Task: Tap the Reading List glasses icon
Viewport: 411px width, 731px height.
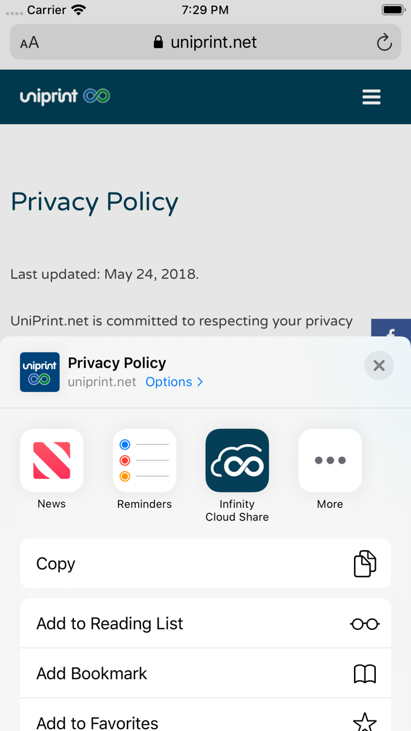Action: tap(365, 623)
